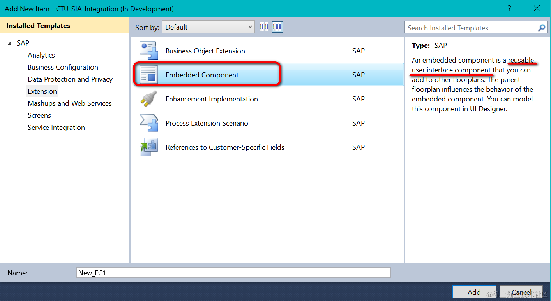Click the Installed Templates header
This screenshot has width=551, height=301.
(38, 26)
